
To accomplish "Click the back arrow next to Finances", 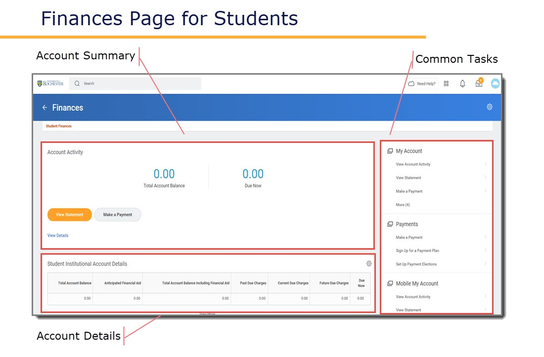I will (45, 107).
